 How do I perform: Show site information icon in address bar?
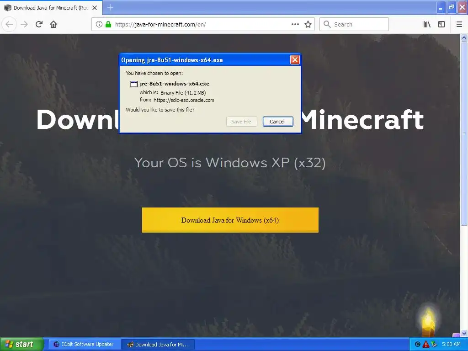99,24
